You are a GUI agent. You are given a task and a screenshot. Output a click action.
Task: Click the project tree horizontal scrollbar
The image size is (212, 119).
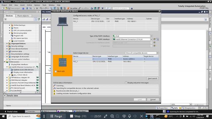click(21, 93)
